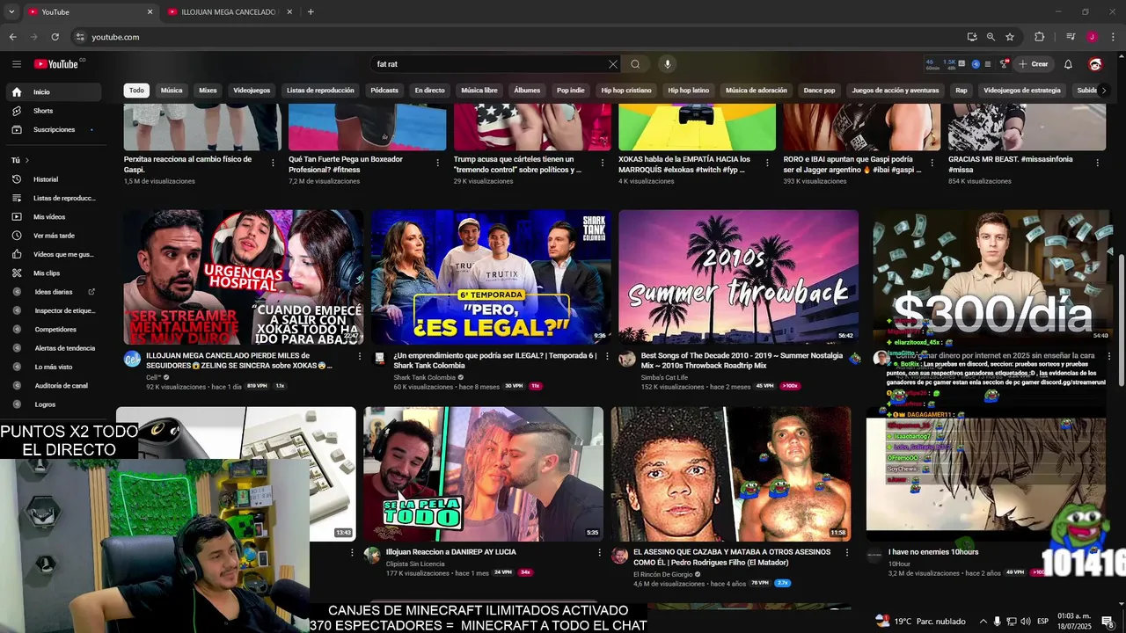
Task: Click the magnifier search button
Action: (x=635, y=64)
